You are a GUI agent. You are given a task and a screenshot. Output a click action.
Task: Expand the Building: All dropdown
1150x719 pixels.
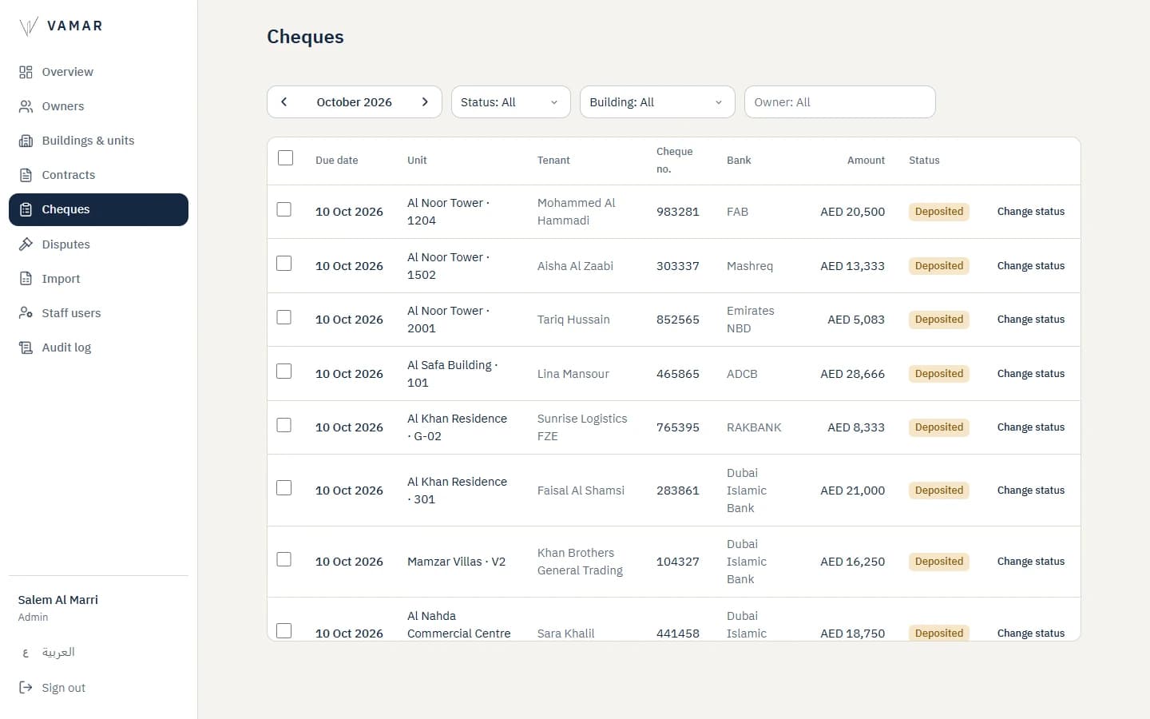point(657,102)
